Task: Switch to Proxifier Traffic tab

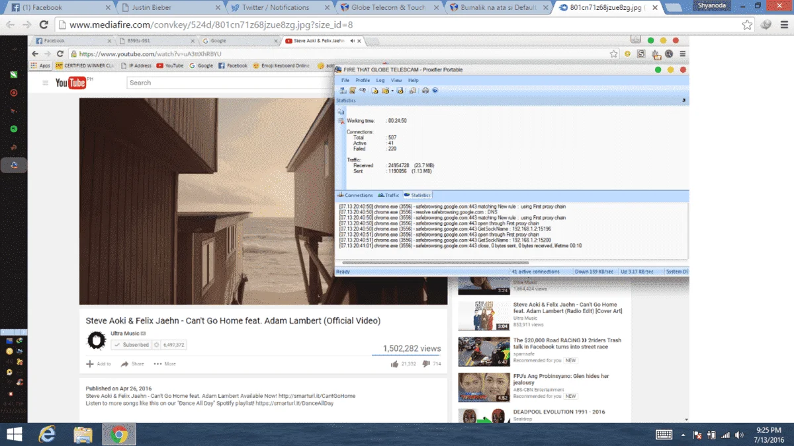Action: 388,195
